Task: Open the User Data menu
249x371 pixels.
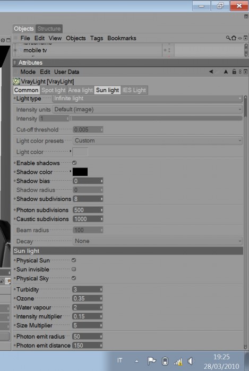Action: click(x=66, y=72)
